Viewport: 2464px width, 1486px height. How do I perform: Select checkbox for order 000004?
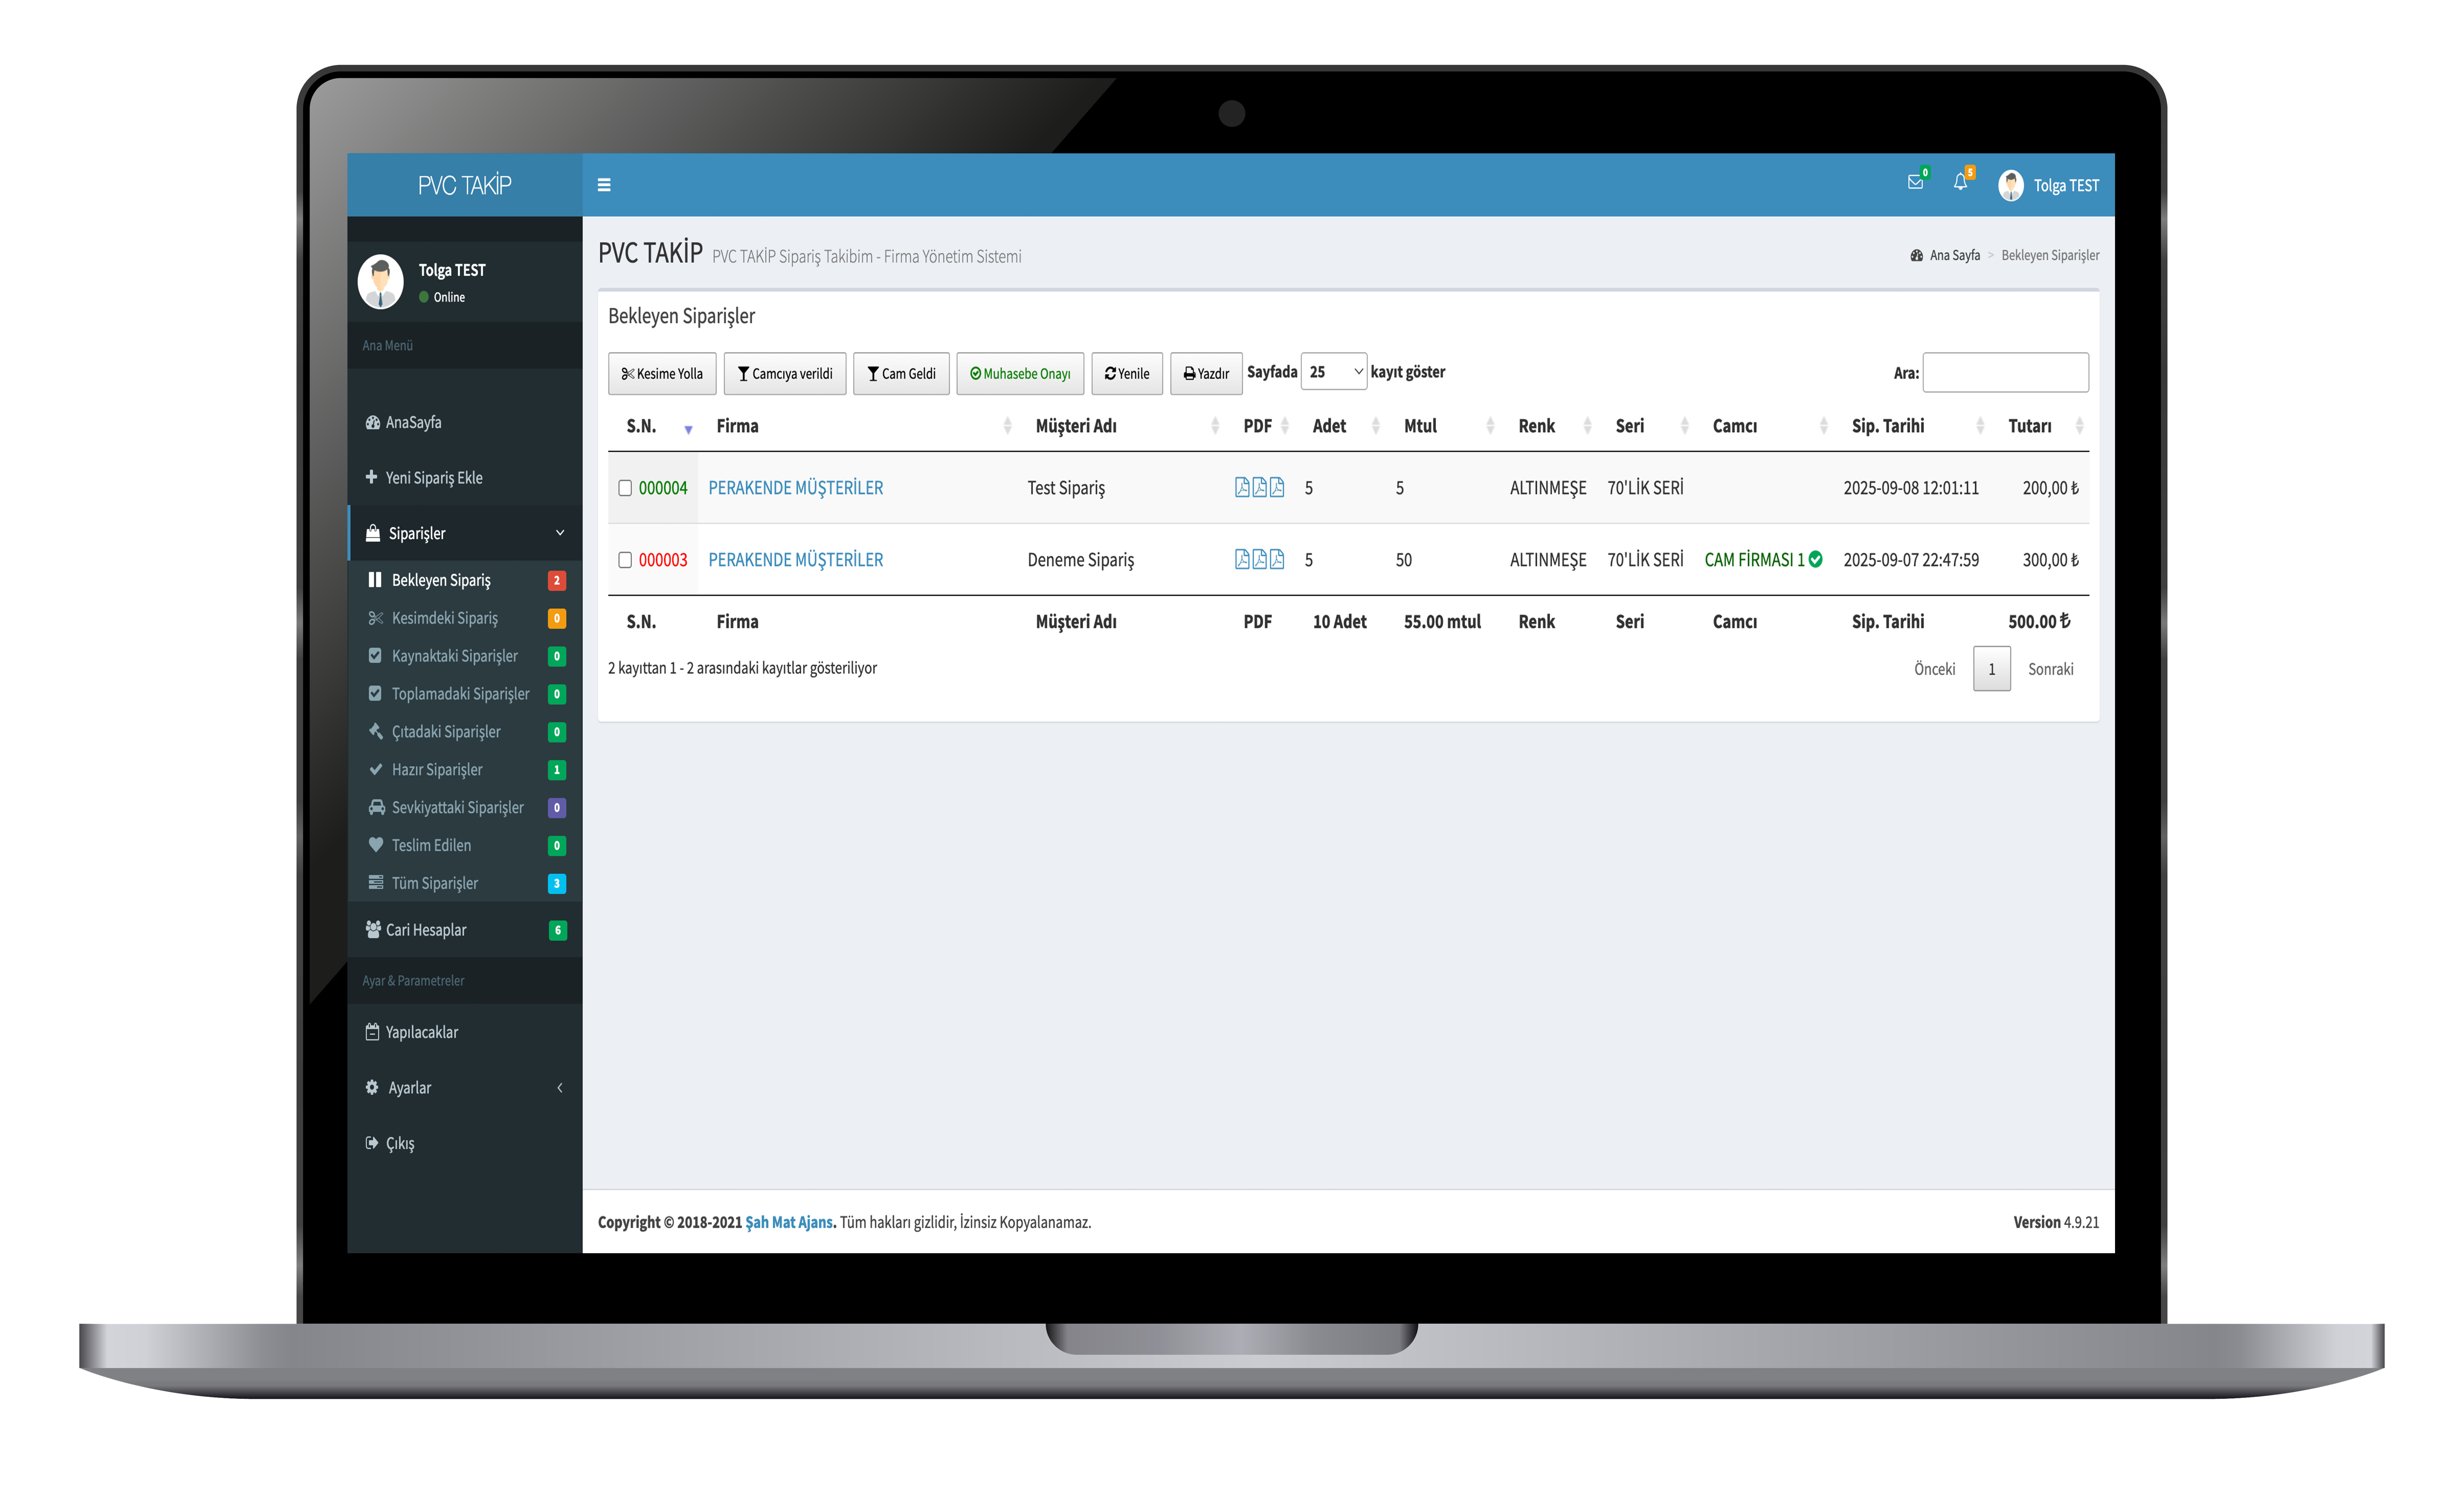pyautogui.click(x=625, y=488)
